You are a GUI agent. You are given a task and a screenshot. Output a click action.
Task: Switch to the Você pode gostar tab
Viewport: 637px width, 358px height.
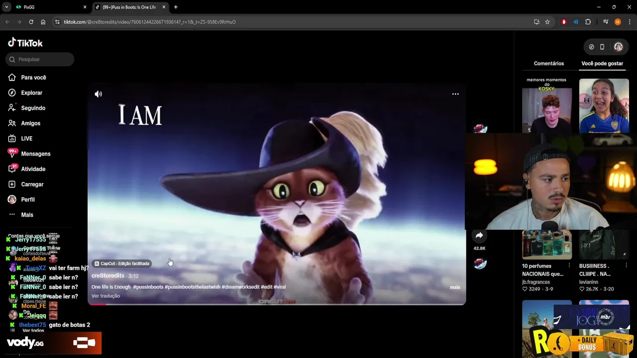[x=602, y=64]
